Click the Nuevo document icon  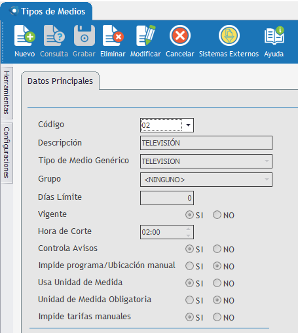[x=25, y=35]
